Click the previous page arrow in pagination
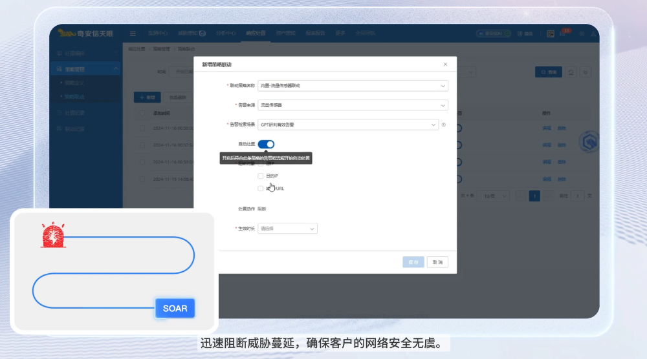The width and height of the screenshot is (647, 359). click(521, 196)
